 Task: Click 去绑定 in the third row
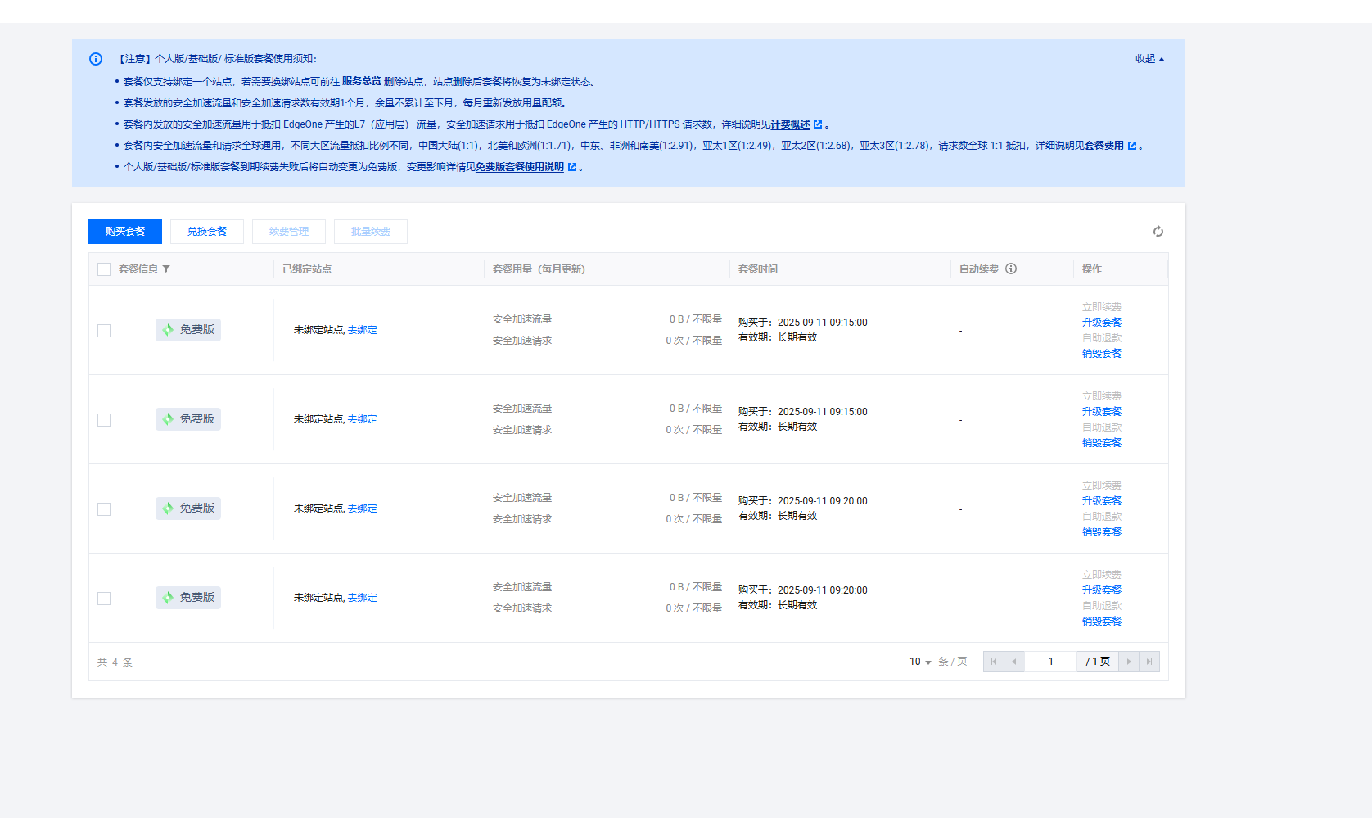click(x=363, y=508)
